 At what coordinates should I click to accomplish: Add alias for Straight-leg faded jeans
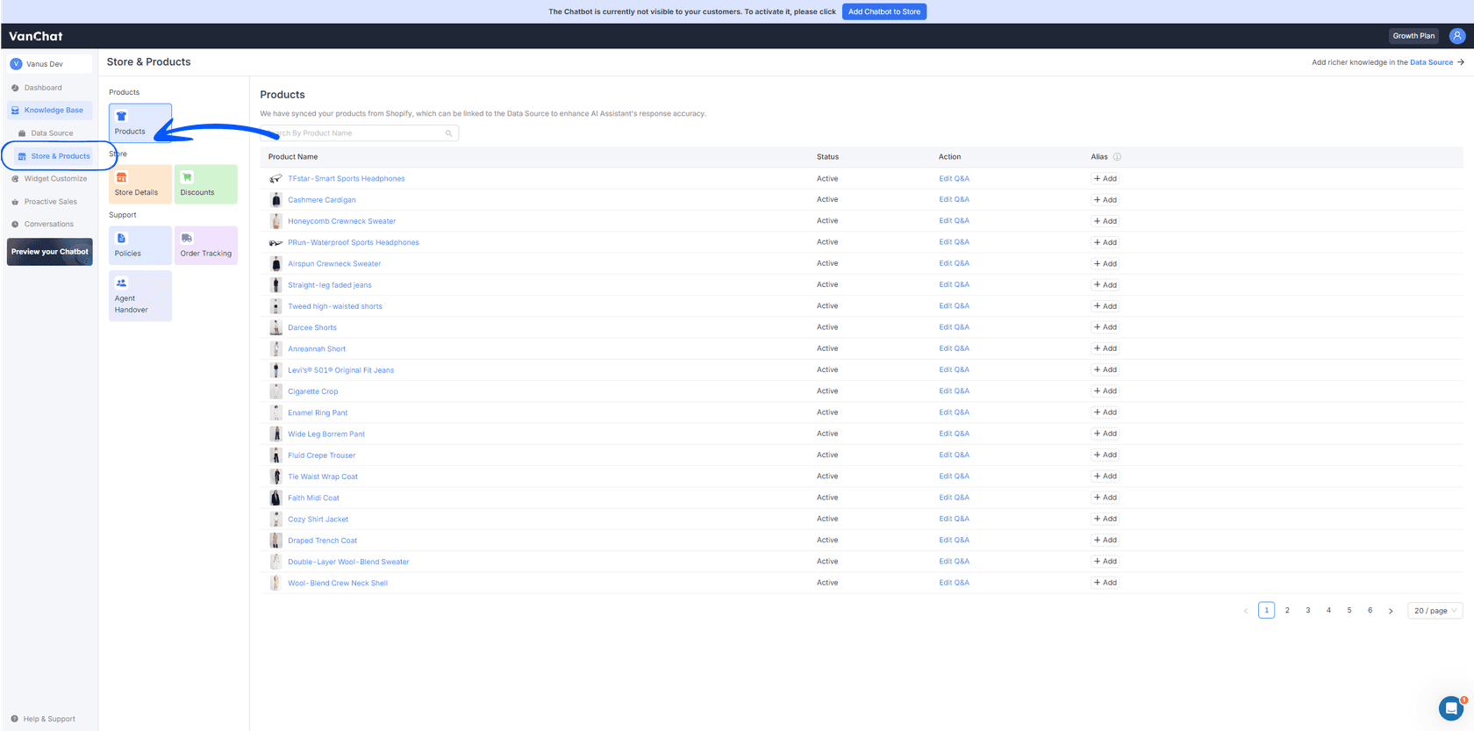click(1105, 285)
